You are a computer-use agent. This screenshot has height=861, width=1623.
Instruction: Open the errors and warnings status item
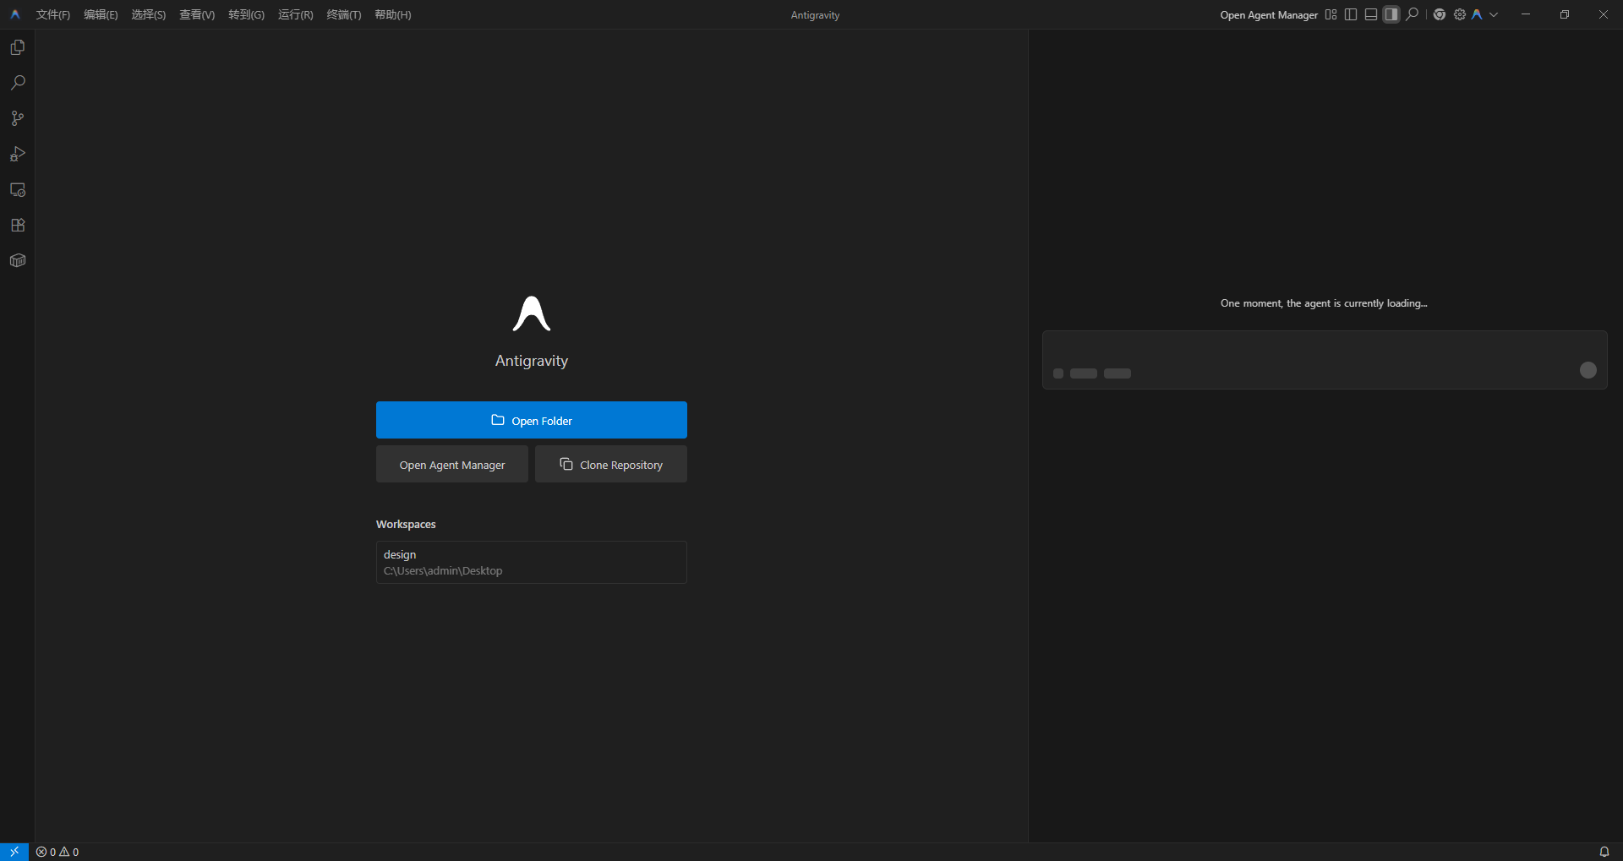click(x=57, y=852)
